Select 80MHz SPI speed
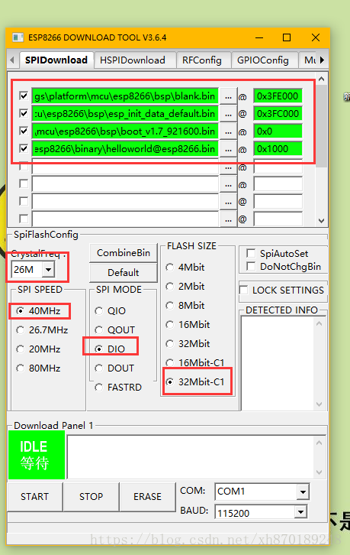 (20, 368)
